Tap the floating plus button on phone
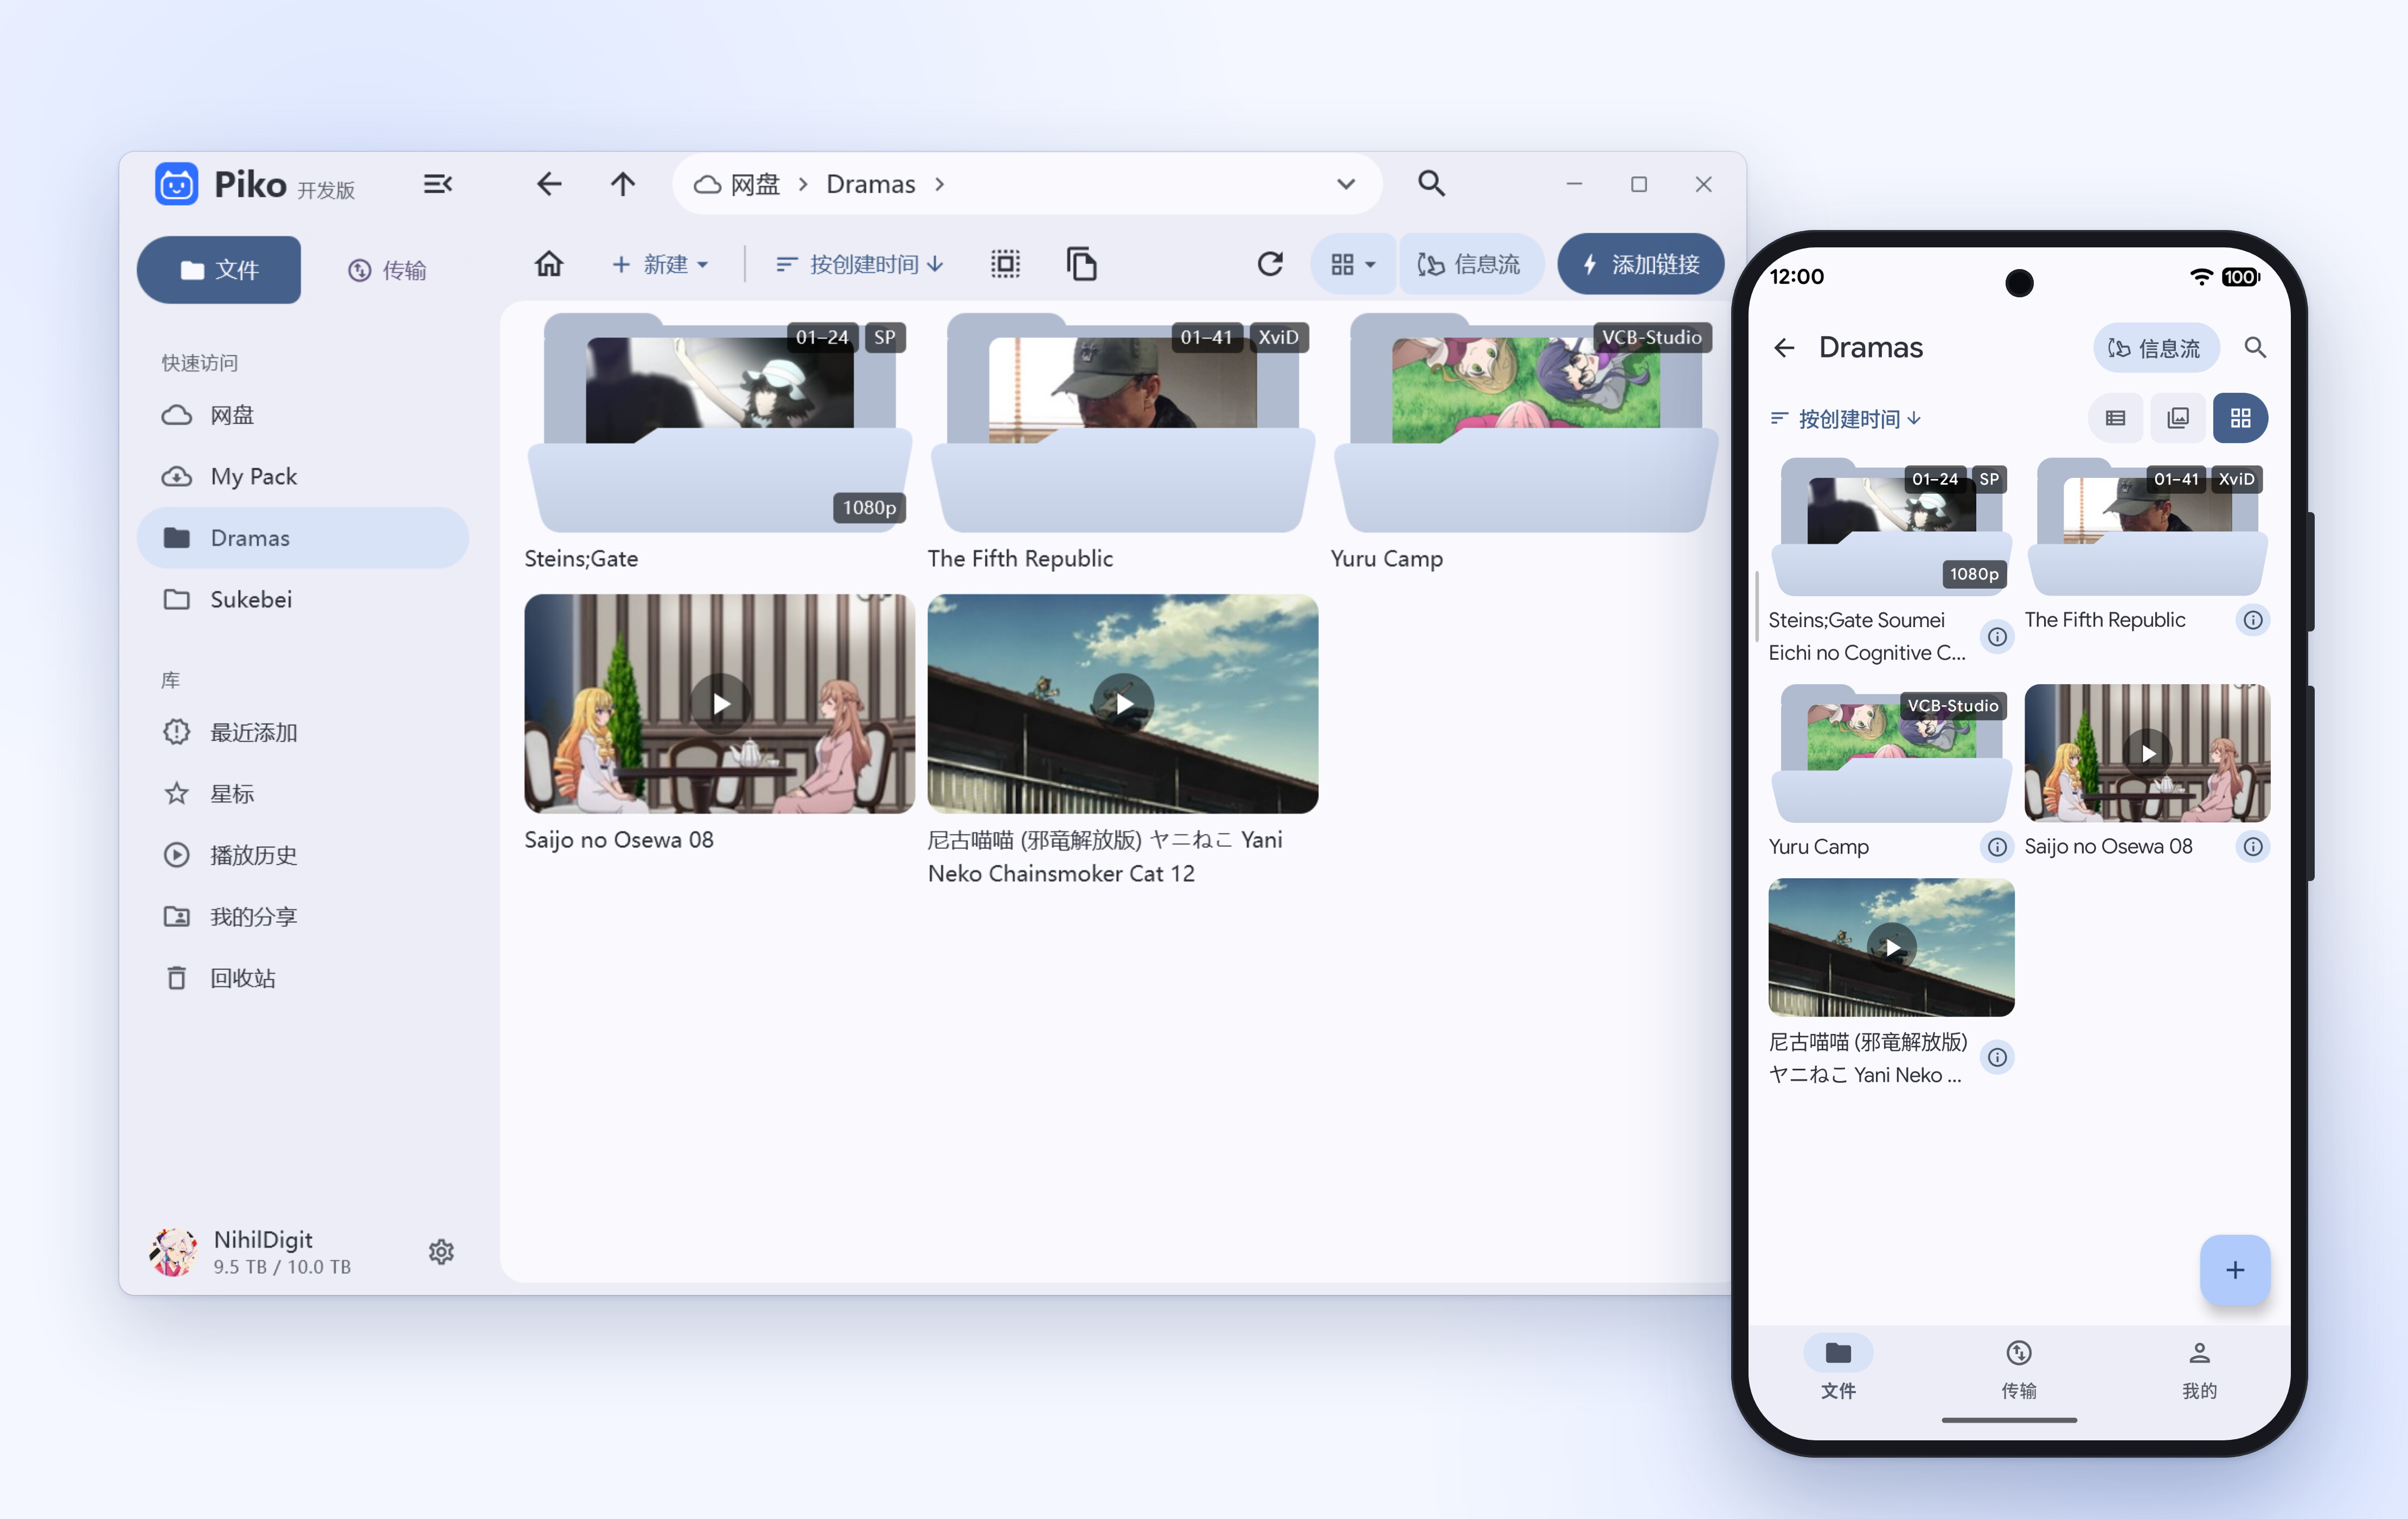2408x1519 pixels. (2235, 1270)
